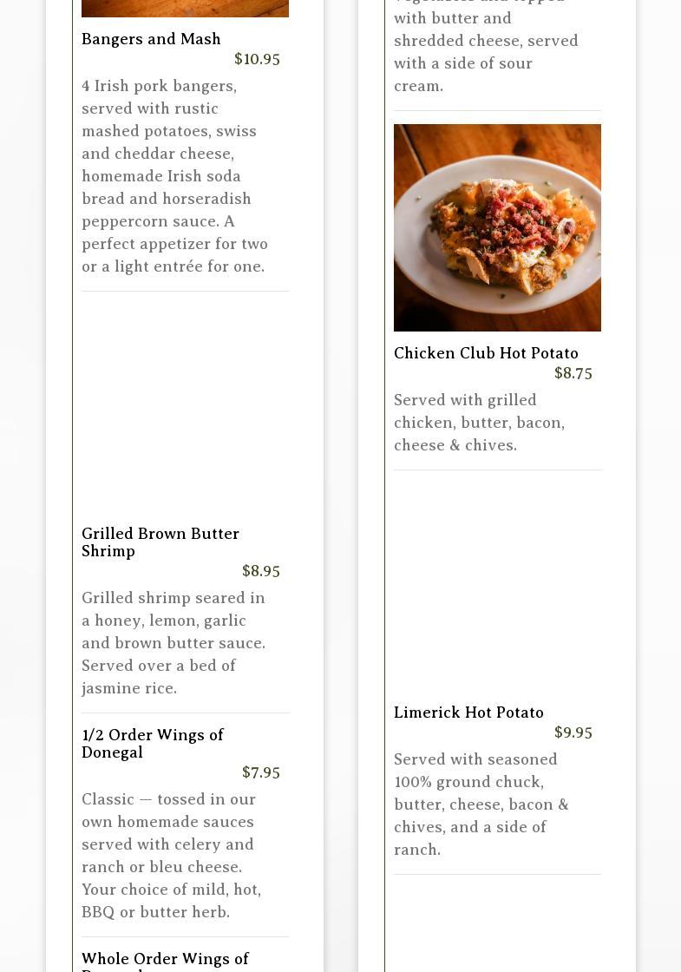Open the Limerick Hot Potato title
Viewport: 681px width, 972px height.
coord(468,713)
